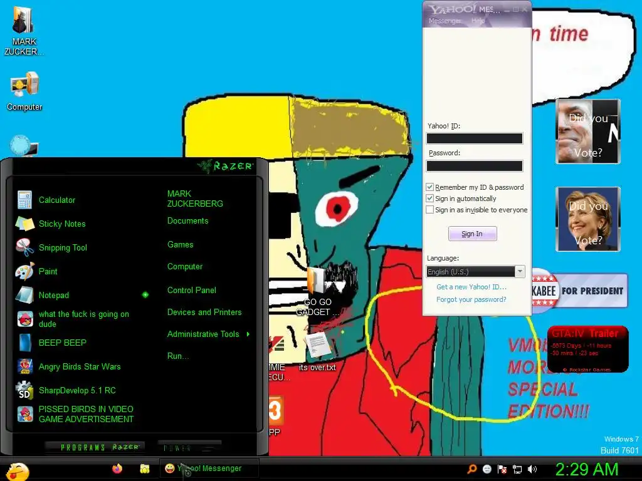Switch to Yahoo! Messenger taskbar button
This screenshot has height=481, width=642.
coord(209,468)
